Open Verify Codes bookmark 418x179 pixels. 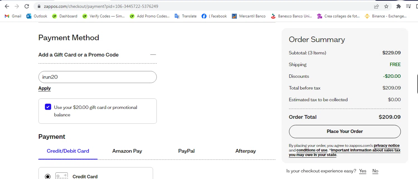coord(103,16)
